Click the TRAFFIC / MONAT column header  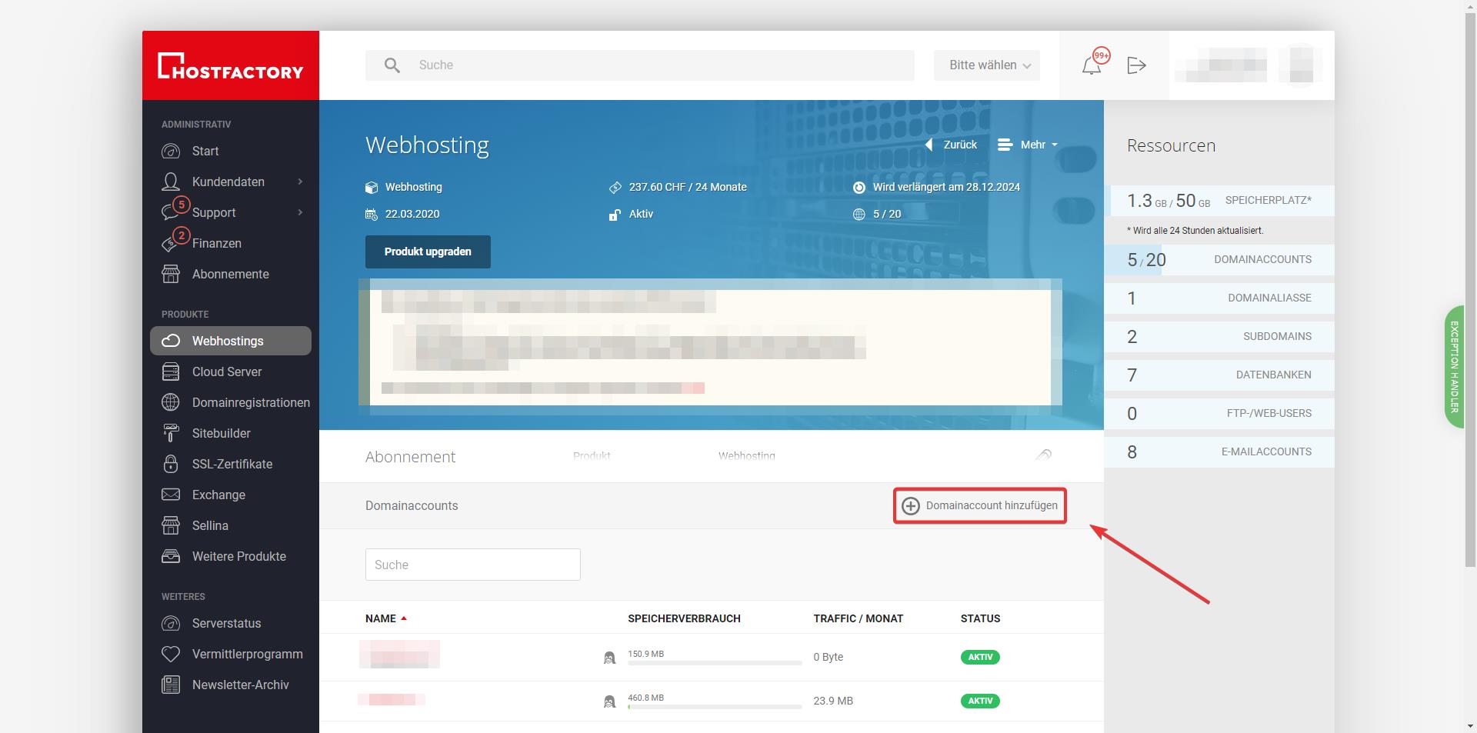[859, 618]
